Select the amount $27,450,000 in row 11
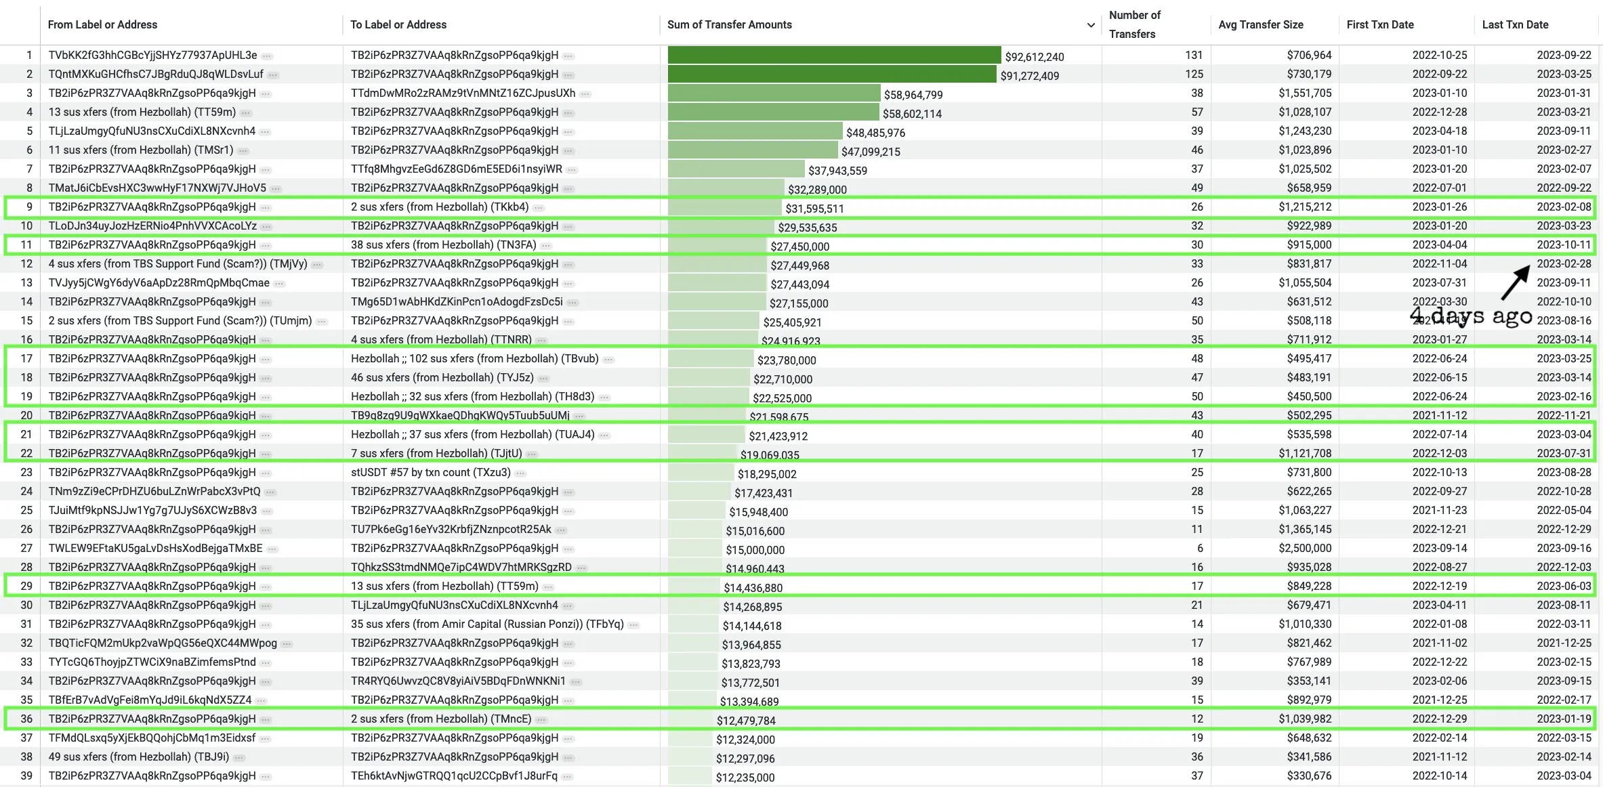This screenshot has width=1603, height=787. (799, 247)
